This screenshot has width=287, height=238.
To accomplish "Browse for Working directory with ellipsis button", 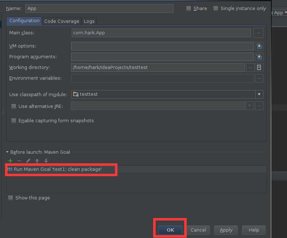I will click(250, 68).
